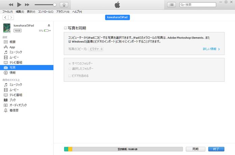Select the 情報 info icon
The height and width of the screenshot is (155, 235).
[x=6, y=73]
